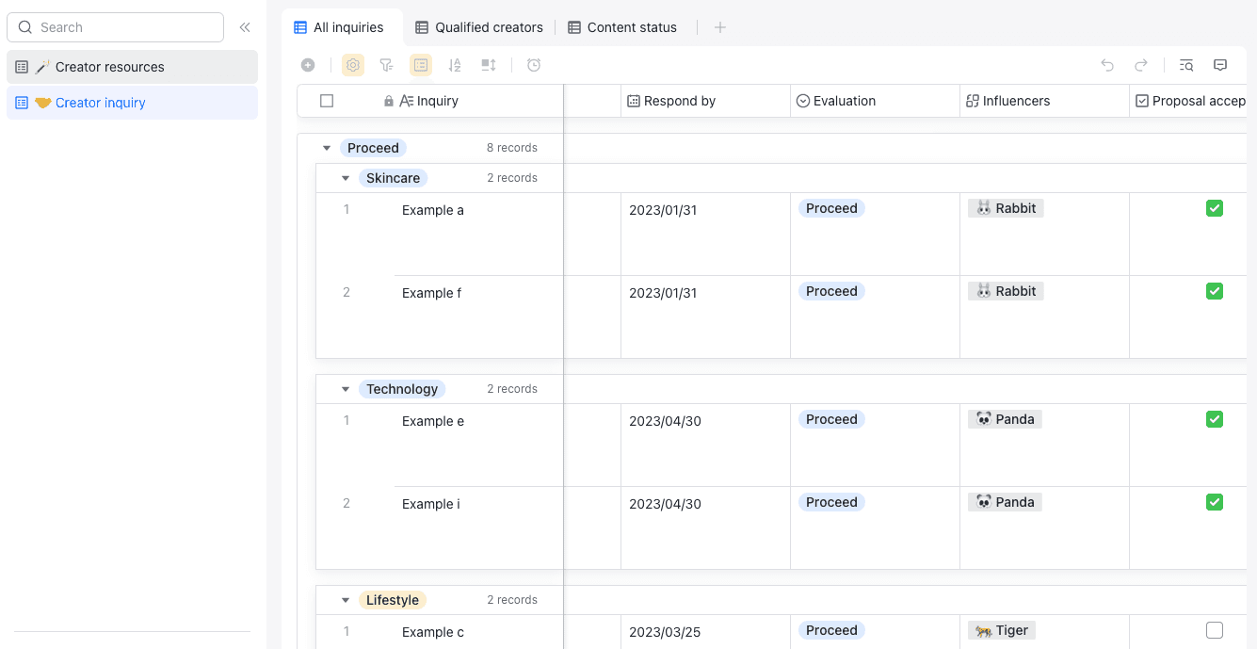Screen dimensions: 1257x649
Task: Click the row height icon
Action: coord(489,65)
